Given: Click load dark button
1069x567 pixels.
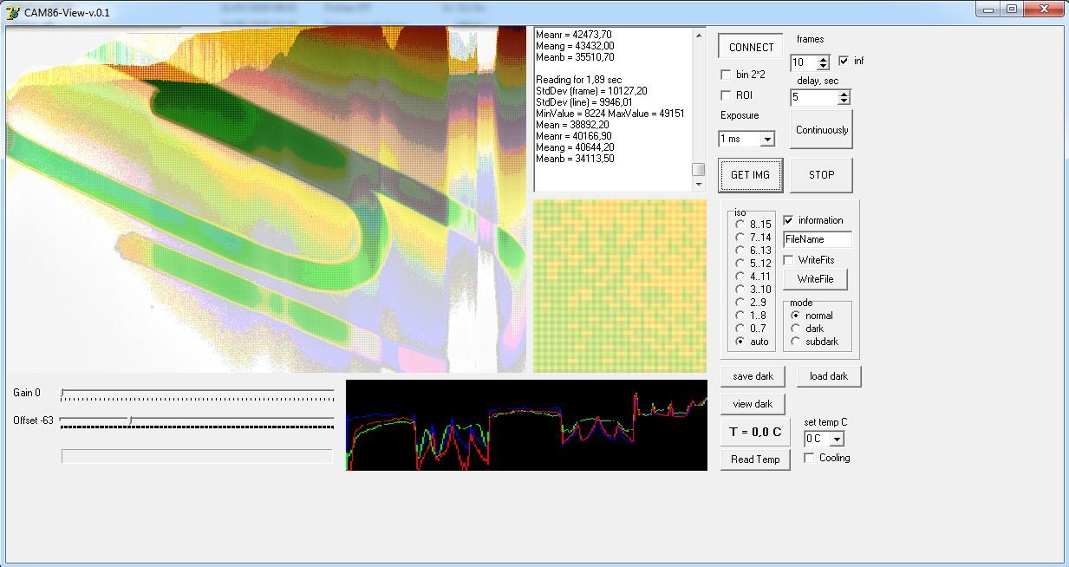Looking at the screenshot, I should 829,376.
